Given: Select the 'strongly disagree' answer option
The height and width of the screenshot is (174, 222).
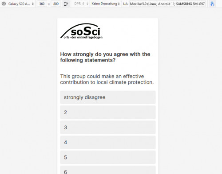Looking at the screenshot, I should coord(108,97).
